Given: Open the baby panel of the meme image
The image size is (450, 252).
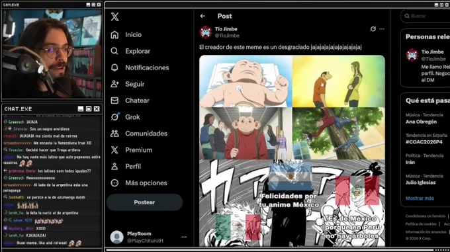Looking at the screenshot, I should tap(246, 81).
